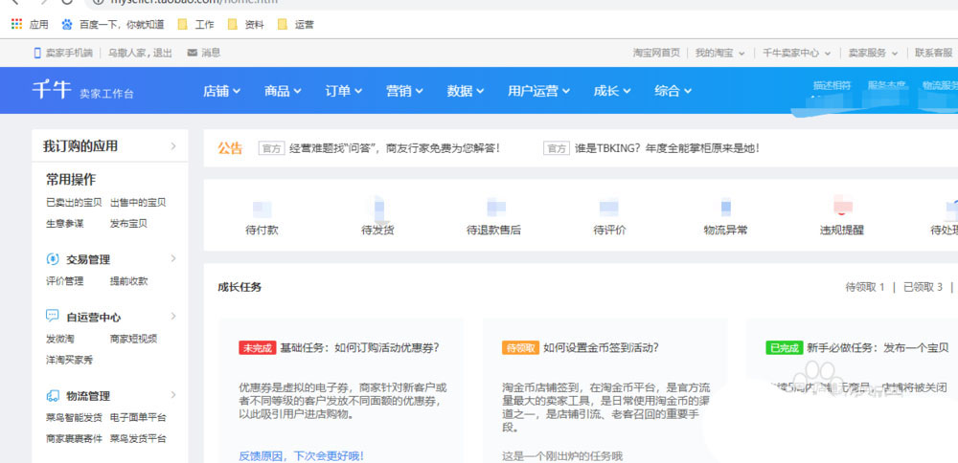Click 联系客服 link
The width and height of the screenshot is (958, 463).
(x=933, y=53)
